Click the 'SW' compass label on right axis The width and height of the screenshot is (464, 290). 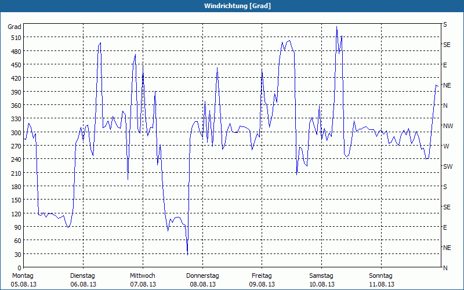(448, 166)
